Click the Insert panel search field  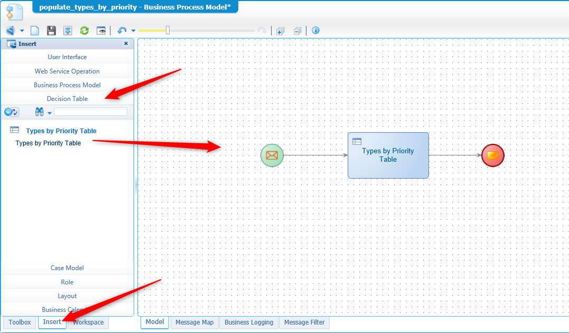[x=90, y=112]
